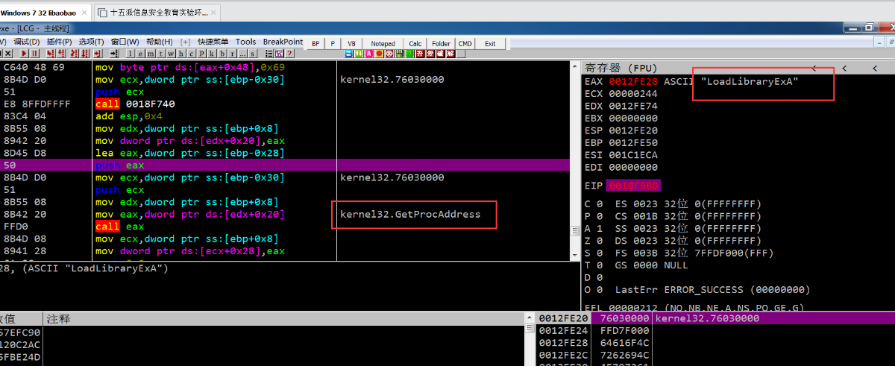Click the VB button
Viewport: 895px width, 366px height.
tap(351, 43)
